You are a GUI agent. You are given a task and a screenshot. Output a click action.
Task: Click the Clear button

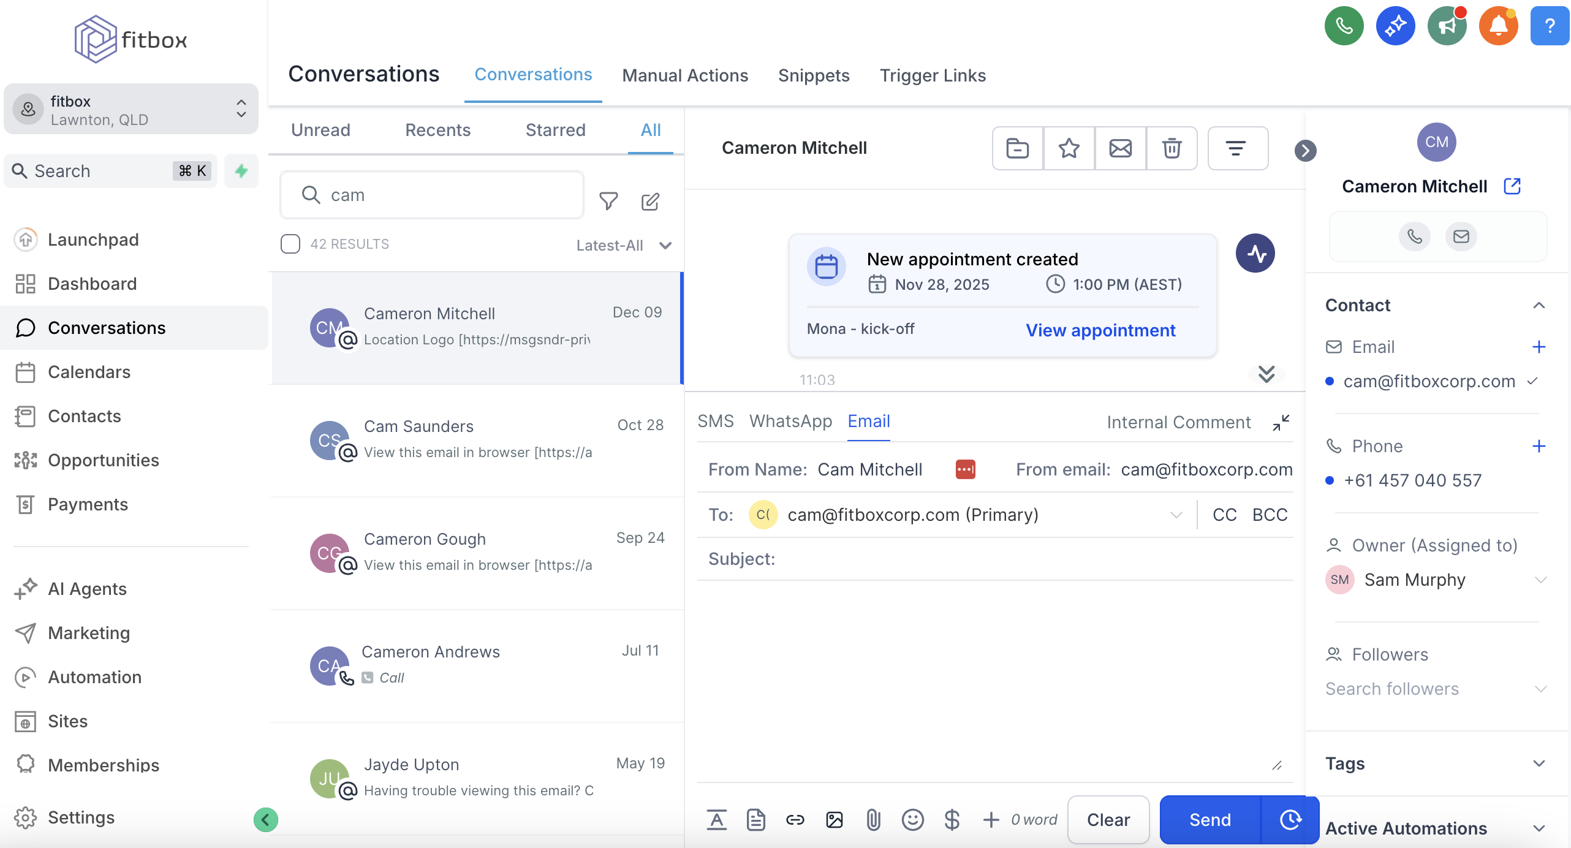(1108, 820)
